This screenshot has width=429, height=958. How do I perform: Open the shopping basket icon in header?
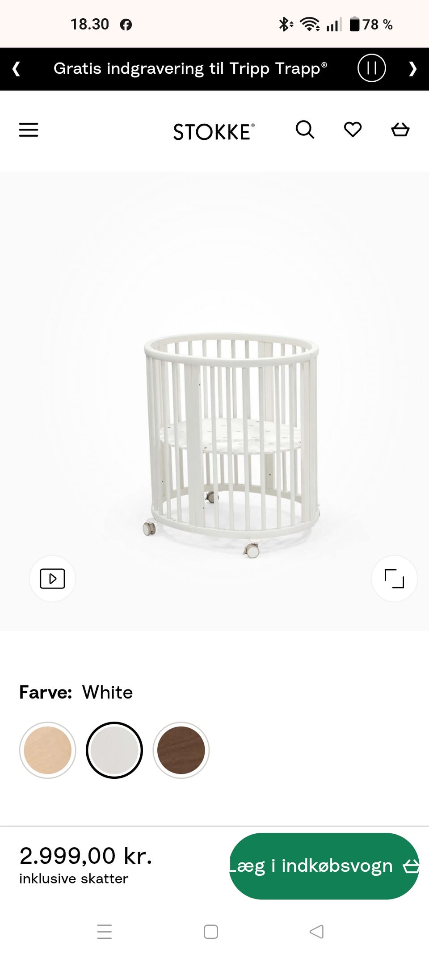coord(400,130)
